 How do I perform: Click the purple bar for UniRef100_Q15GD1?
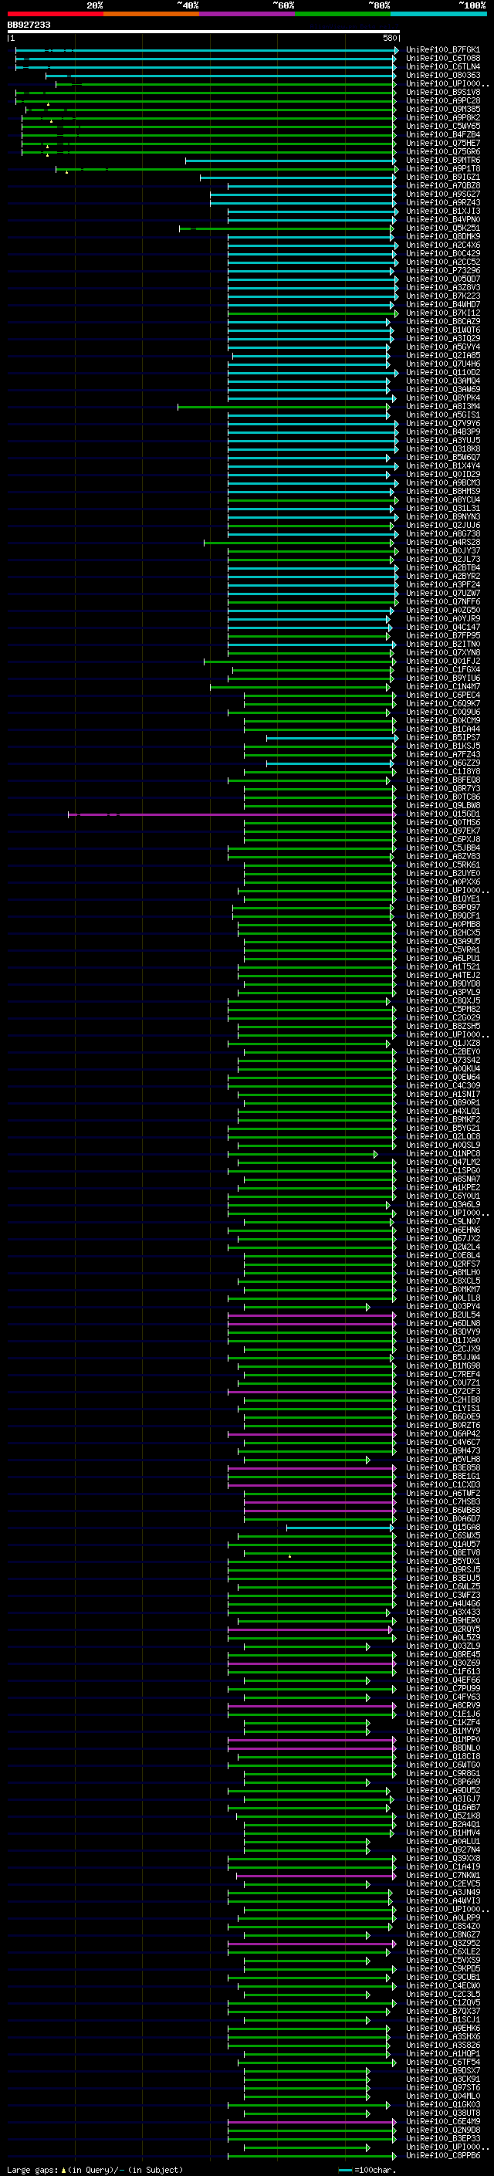[232, 814]
